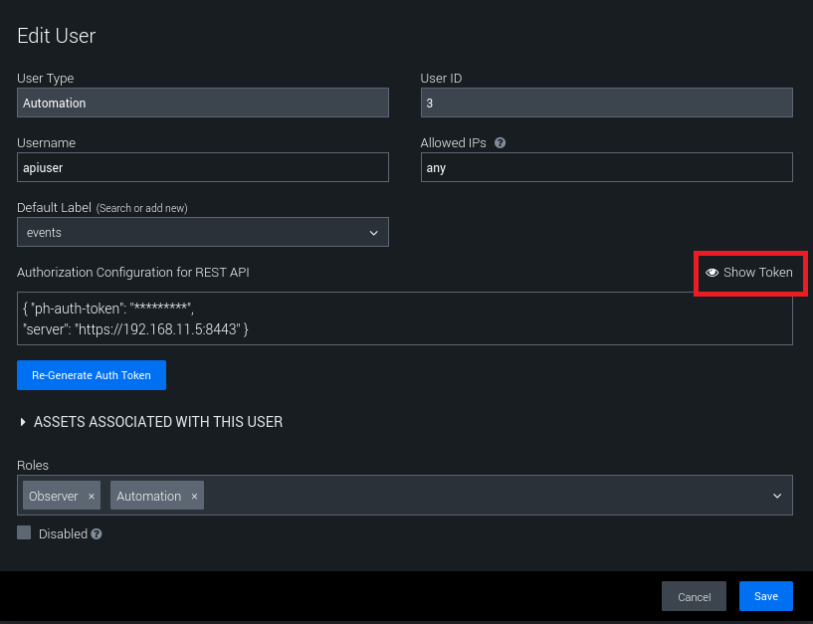Open the Roles dropdown chevron

776,496
